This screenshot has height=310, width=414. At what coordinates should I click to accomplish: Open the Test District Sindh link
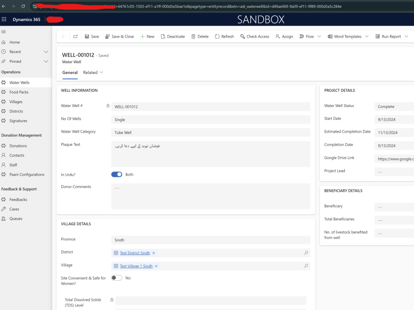click(x=135, y=253)
